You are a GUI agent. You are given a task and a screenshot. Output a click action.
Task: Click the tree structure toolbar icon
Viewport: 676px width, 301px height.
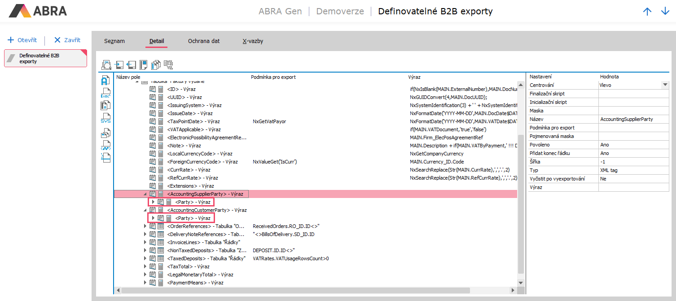(x=168, y=65)
